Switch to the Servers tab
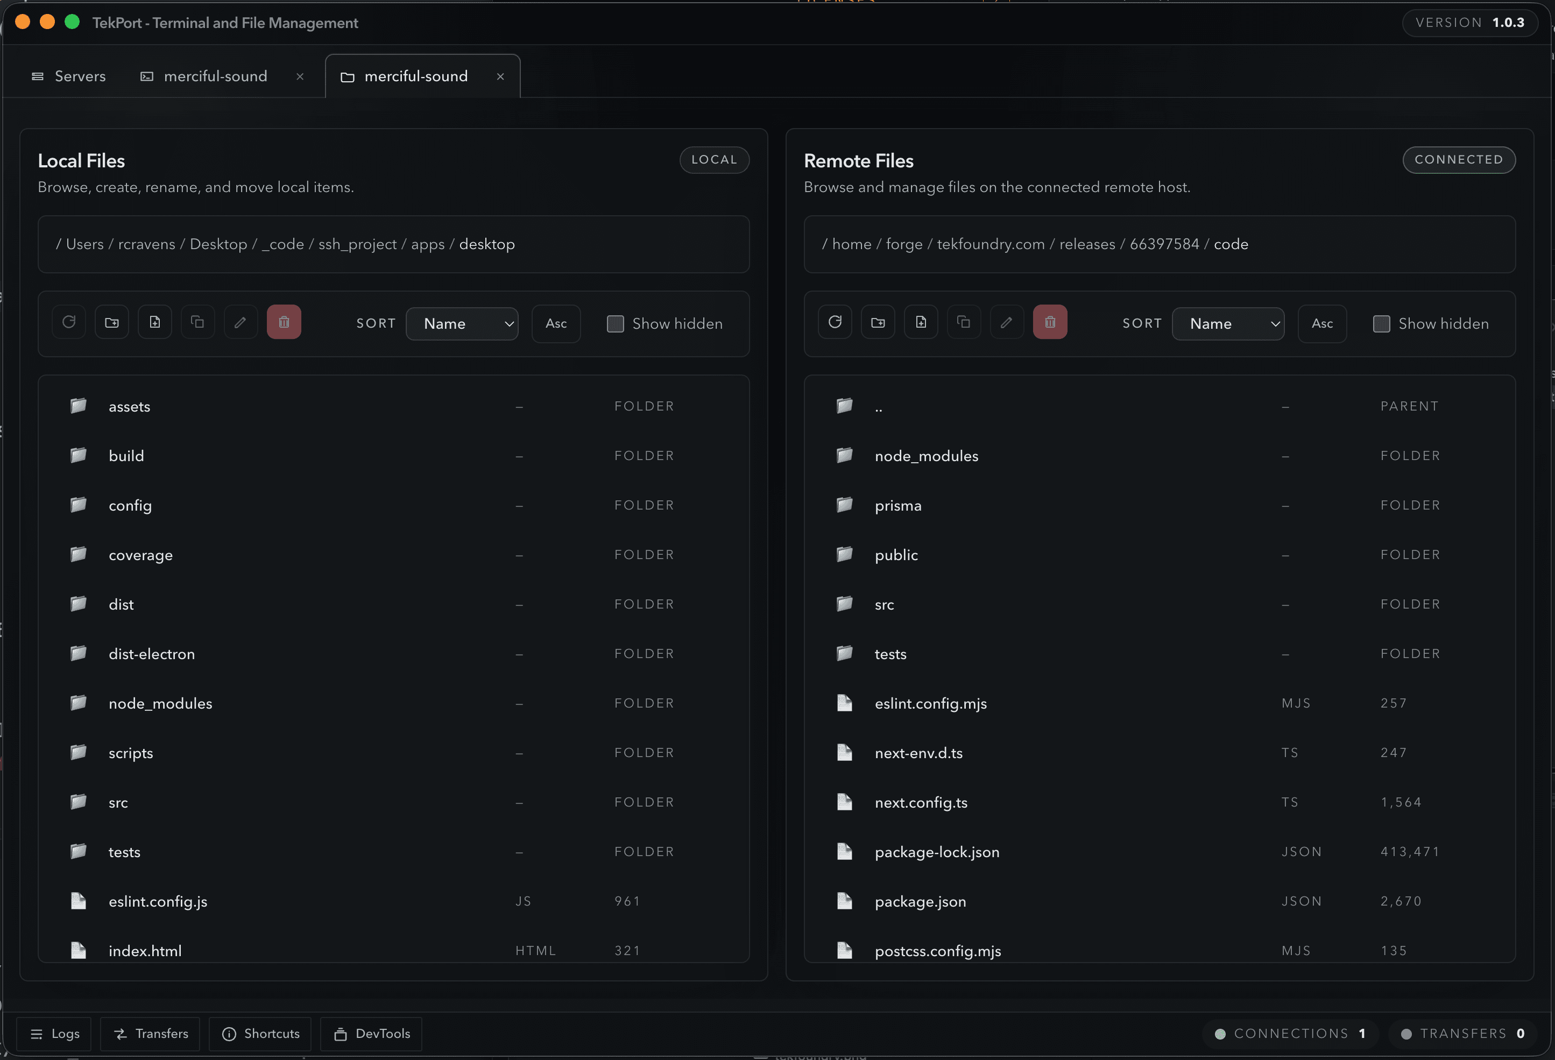The width and height of the screenshot is (1555, 1060). pos(69,76)
